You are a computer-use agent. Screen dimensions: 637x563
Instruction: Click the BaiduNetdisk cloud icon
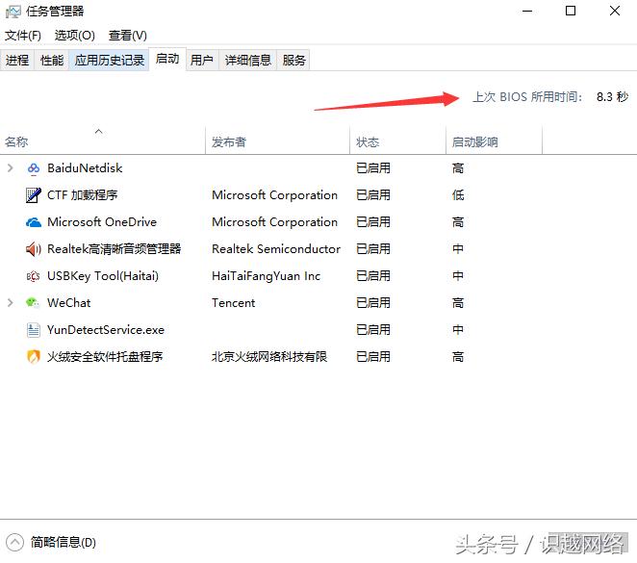tap(34, 168)
